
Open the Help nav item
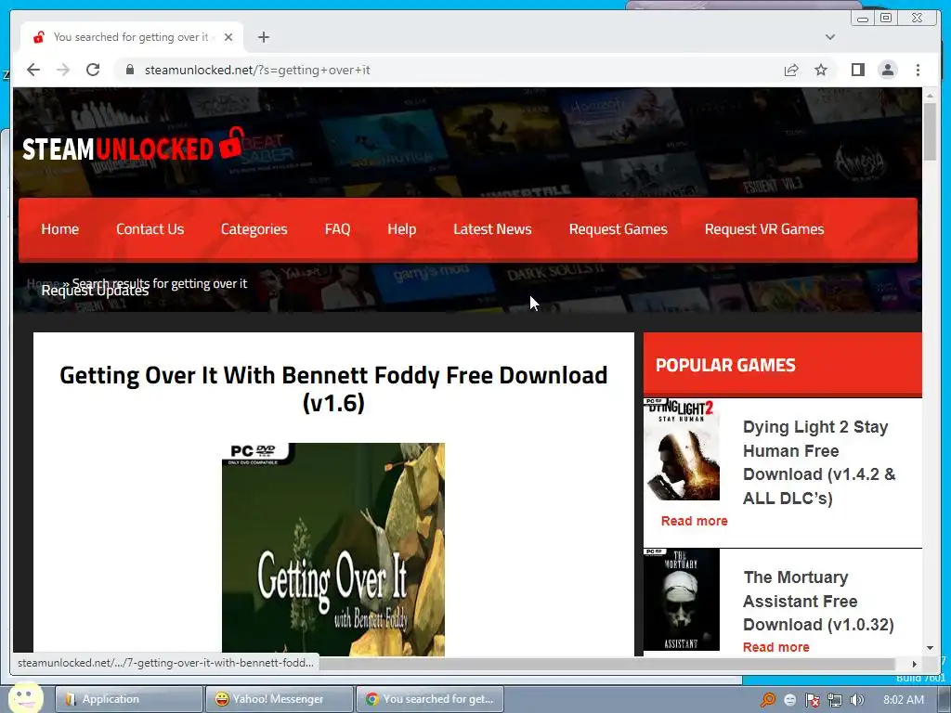click(401, 229)
